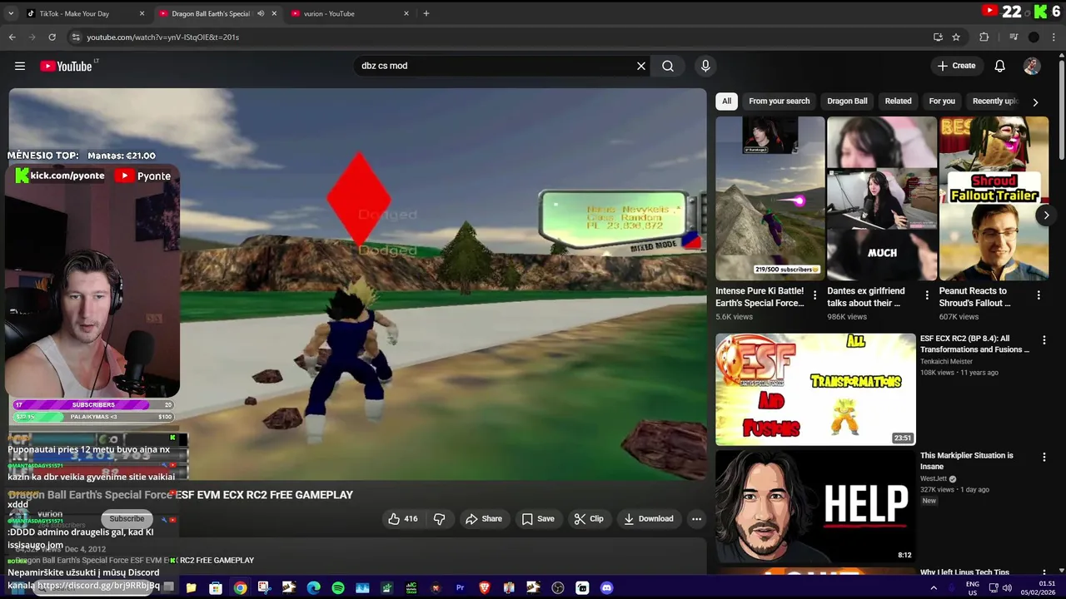Mute the Dragon Ball tab audio icon
The width and height of the screenshot is (1066, 599).
261,13
